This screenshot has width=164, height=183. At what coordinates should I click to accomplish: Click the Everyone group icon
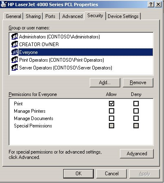click(x=15, y=52)
